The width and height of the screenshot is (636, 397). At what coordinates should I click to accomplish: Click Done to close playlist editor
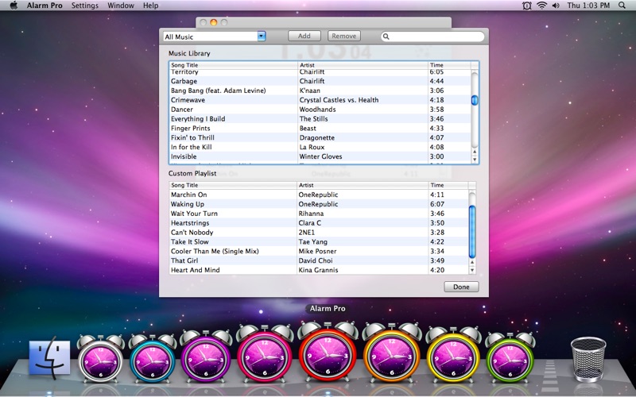[x=461, y=287]
